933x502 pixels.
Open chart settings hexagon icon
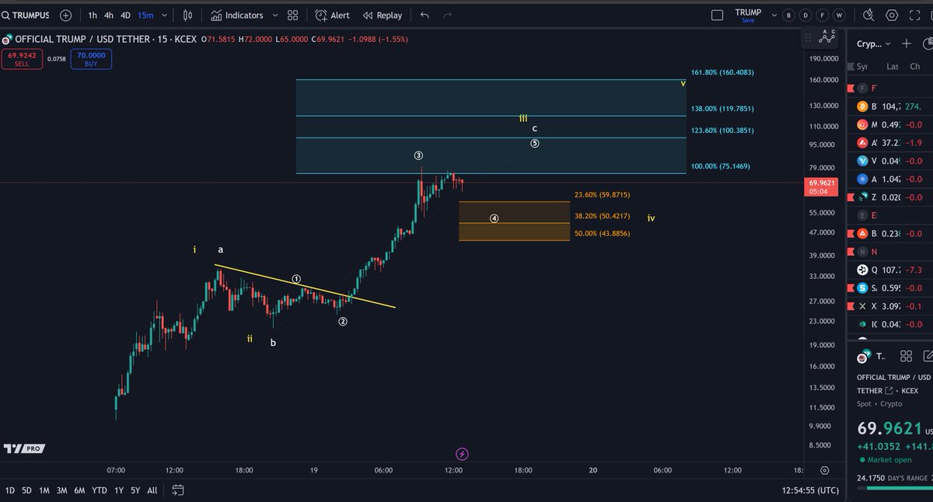[892, 15]
